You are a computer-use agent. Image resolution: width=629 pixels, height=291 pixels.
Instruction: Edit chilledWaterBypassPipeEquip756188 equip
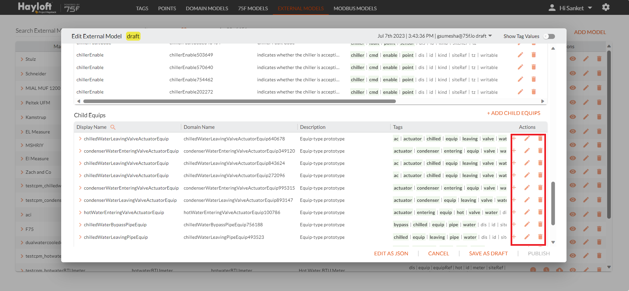527,224
